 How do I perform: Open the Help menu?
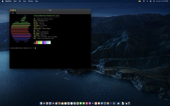click(x=36, y=1)
